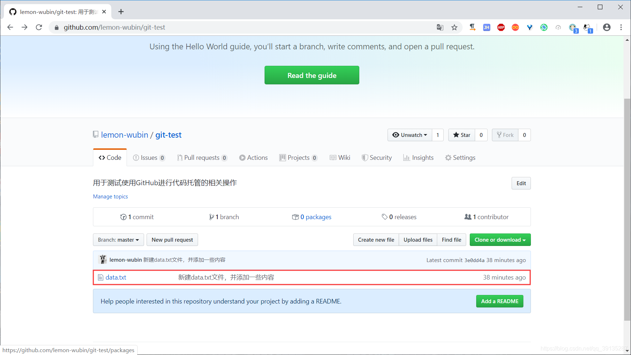Click the repository book icon beside lemon-wubin
The height and width of the screenshot is (355, 631).
tap(95, 134)
